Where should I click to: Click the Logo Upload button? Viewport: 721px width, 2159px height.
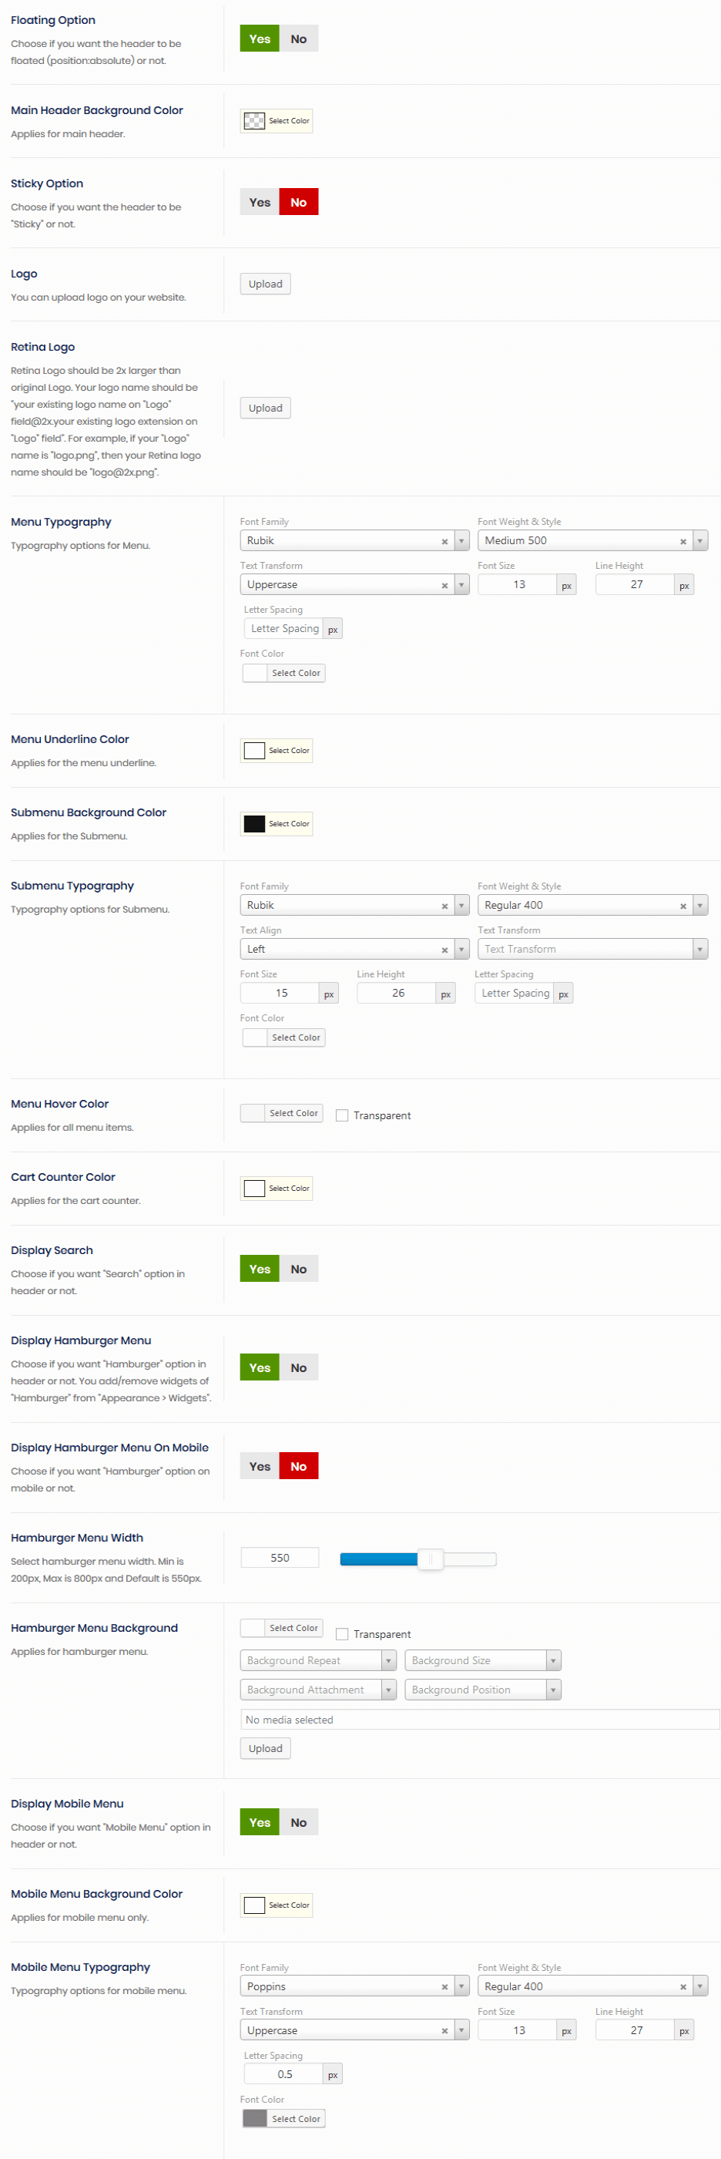(265, 284)
